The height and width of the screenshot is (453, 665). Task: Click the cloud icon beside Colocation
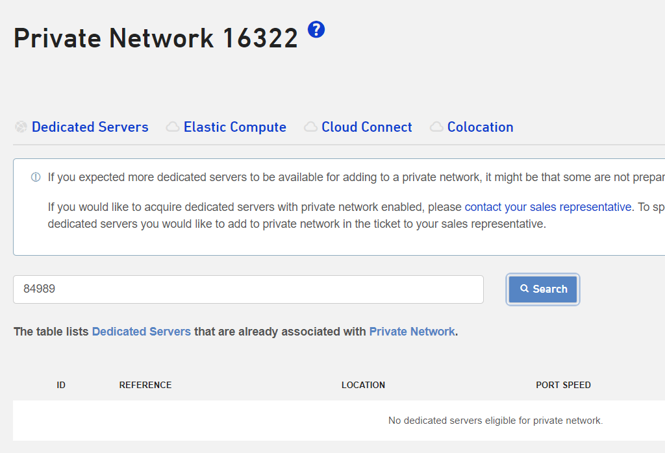click(x=436, y=127)
